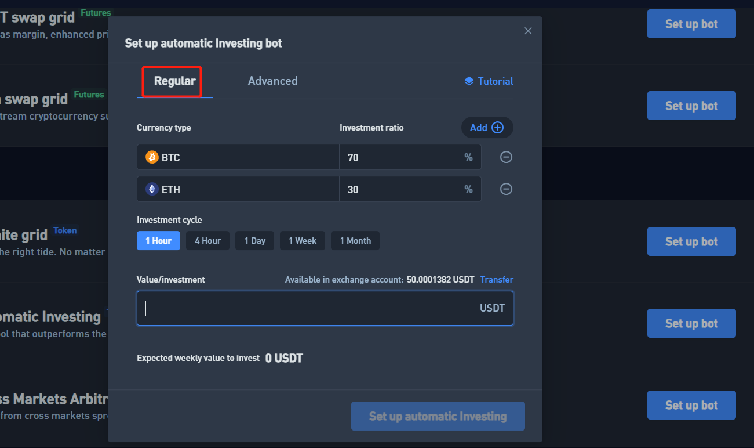
Task: Remove the ETH row with minus icon
Action: coord(506,189)
